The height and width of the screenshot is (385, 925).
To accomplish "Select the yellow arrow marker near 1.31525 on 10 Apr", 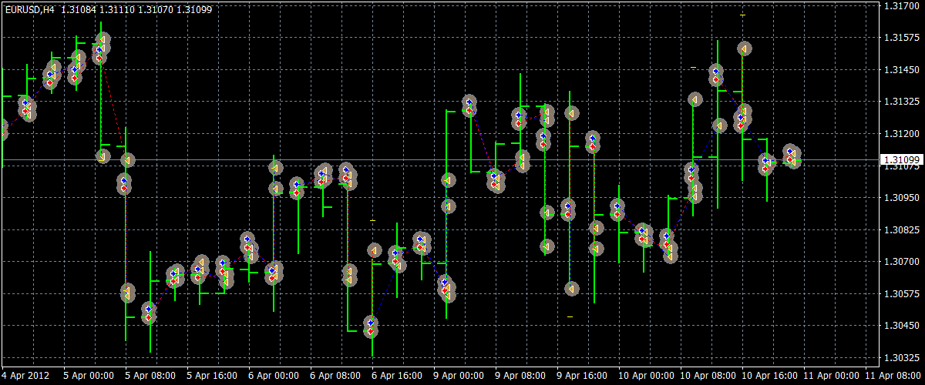I will [x=744, y=49].
